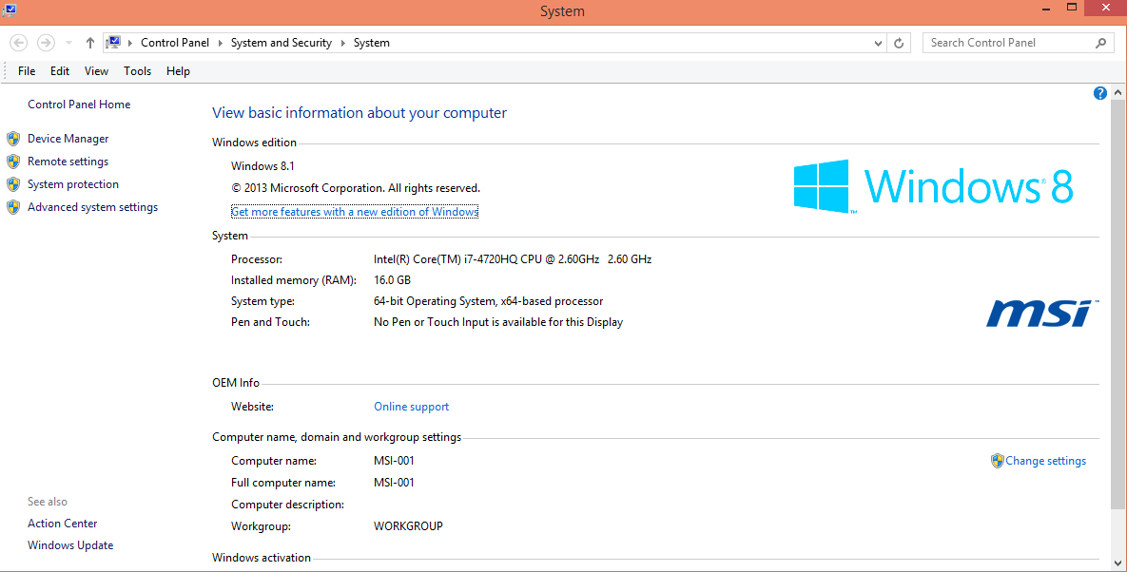Click the Device Manager shield icon
Viewport: 1127px width, 572px height.
[13, 139]
